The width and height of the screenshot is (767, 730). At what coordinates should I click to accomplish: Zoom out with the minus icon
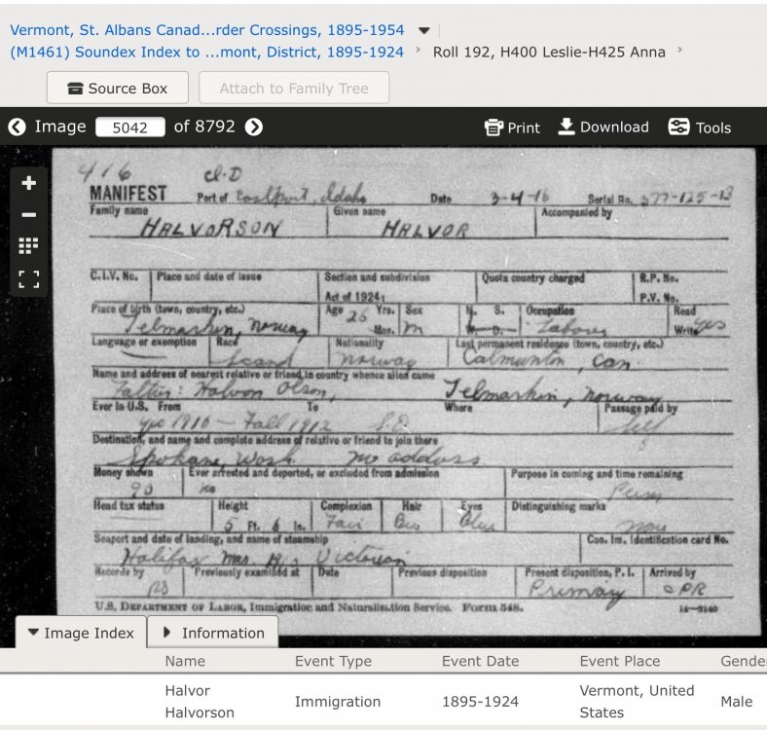click(x=29, y=215)
